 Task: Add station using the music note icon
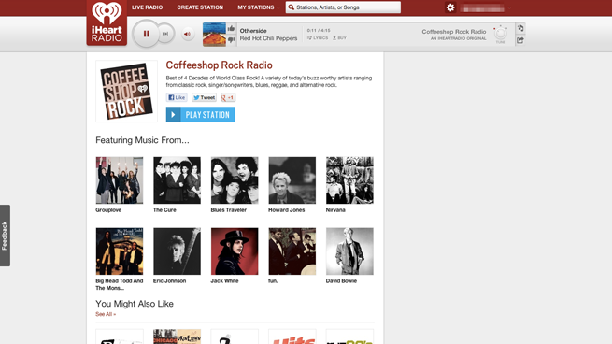coord(520,28)
